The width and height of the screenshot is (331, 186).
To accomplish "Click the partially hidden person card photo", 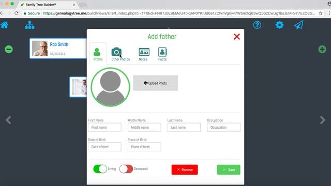I will click(79, 87).
